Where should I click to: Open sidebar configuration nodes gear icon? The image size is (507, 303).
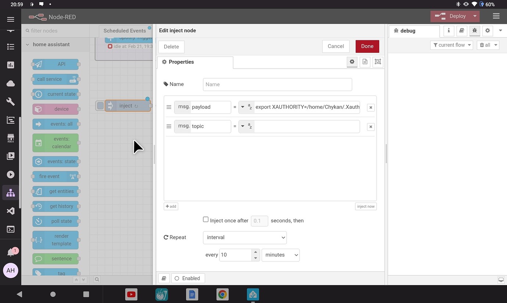point(488,31)
